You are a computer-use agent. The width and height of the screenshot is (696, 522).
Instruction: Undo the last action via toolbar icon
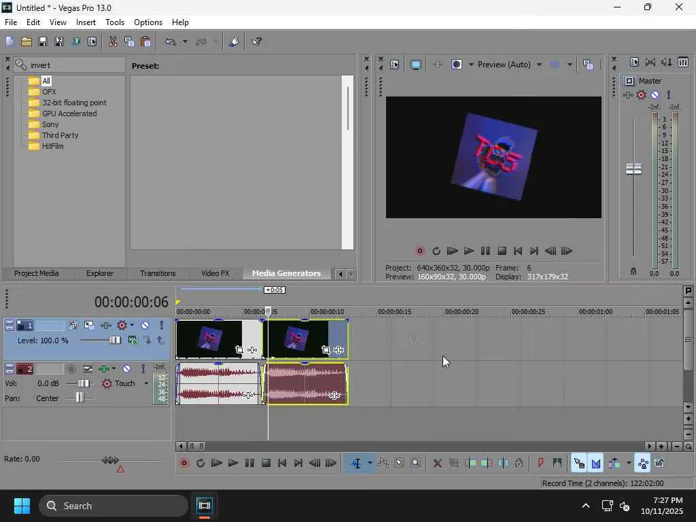click(171, 41)
